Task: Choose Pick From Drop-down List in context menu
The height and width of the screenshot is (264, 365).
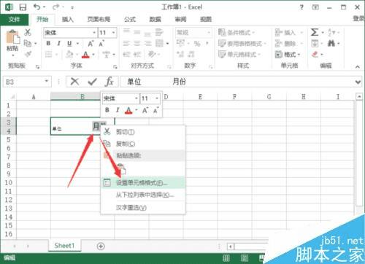Action: pos(143,195)
